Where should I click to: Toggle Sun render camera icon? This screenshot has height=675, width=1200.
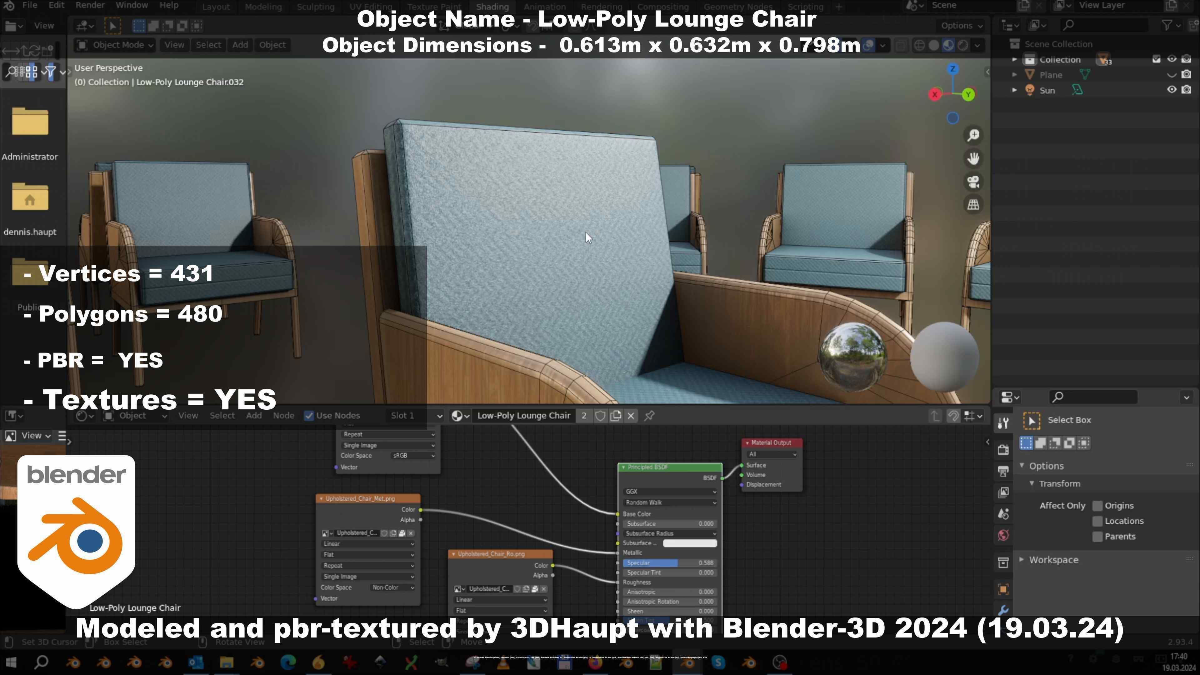(1187, 90)
